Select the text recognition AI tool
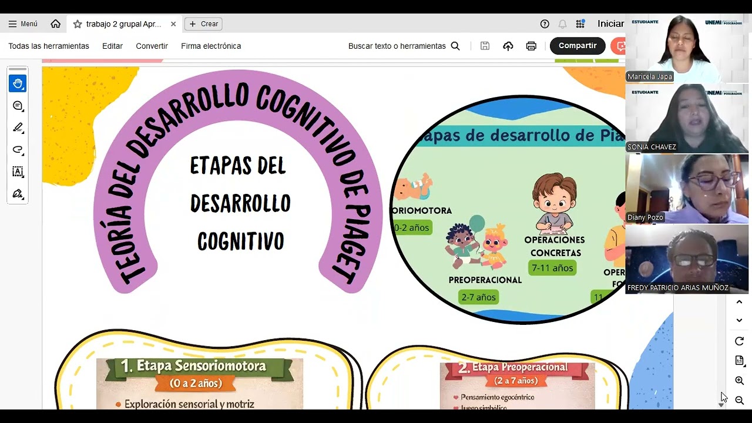Image resolution: width=752 pixels, height=423 pixels. pos(18,172)
